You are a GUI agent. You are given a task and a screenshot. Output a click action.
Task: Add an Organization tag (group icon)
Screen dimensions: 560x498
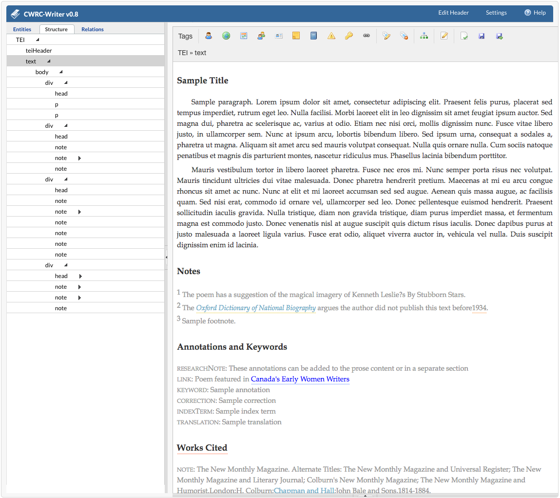(x=261, y=36)
